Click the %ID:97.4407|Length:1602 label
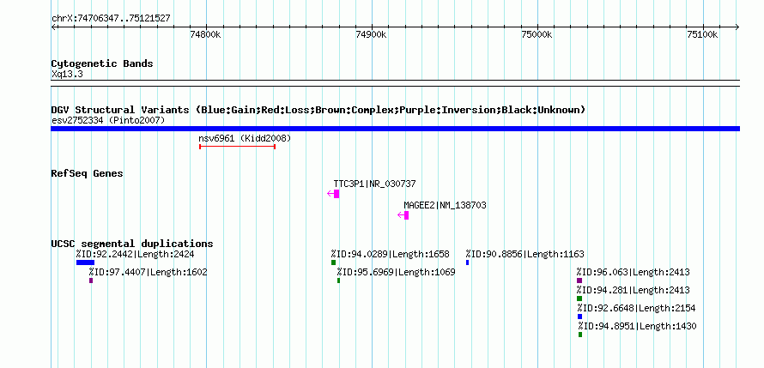764x368 pixels. pos(149,272)
